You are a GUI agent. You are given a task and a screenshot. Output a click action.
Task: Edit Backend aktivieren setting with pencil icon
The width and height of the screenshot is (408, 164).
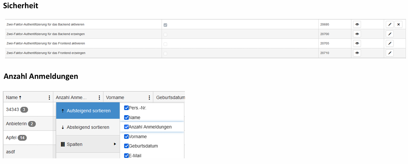[x=390, y=25]
